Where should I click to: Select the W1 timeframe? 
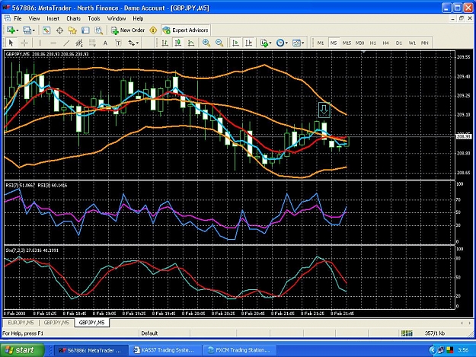(412, 43)
